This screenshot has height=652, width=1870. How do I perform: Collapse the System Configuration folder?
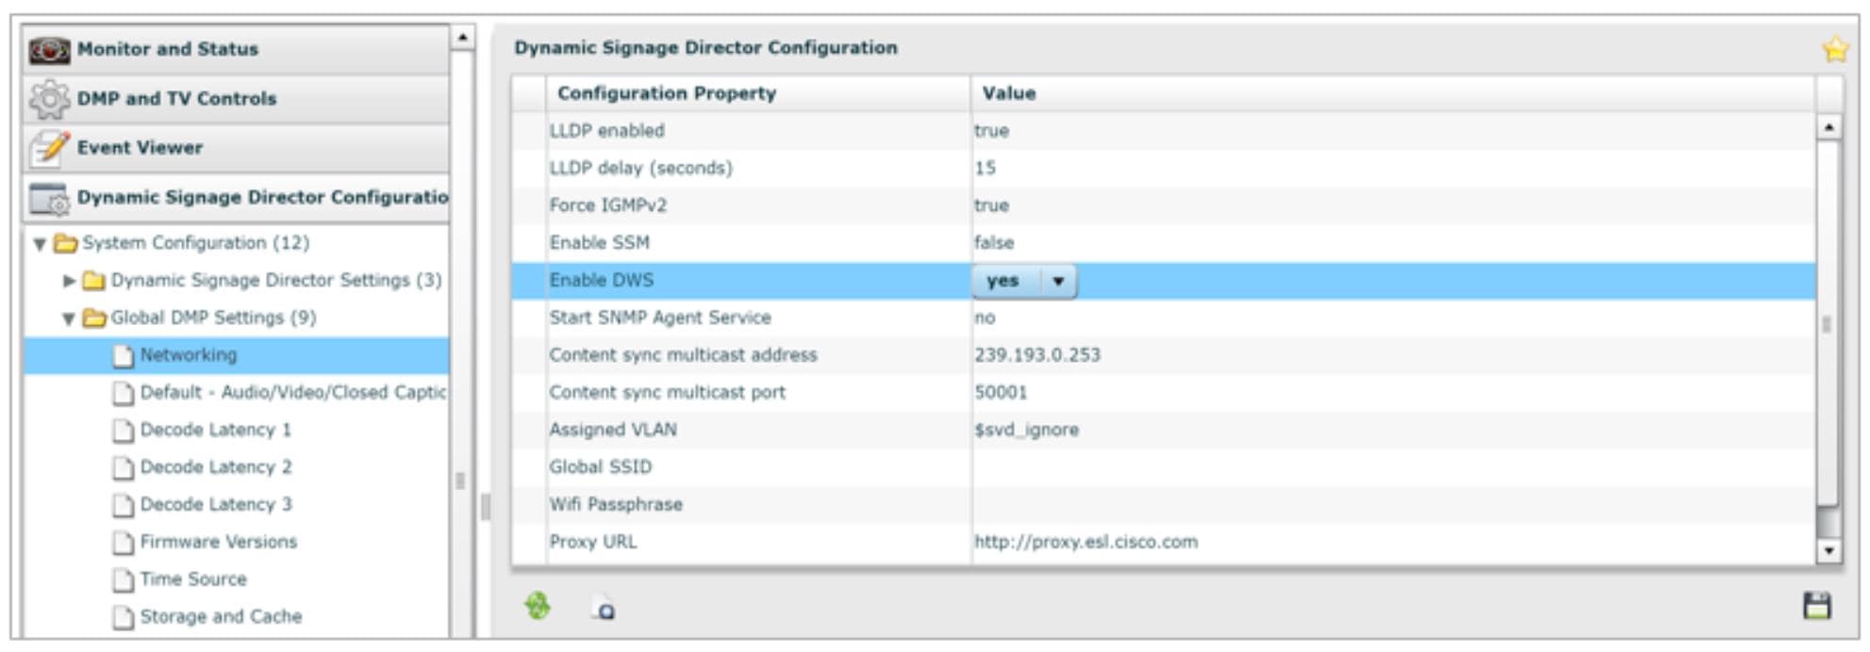pos(40,244)
